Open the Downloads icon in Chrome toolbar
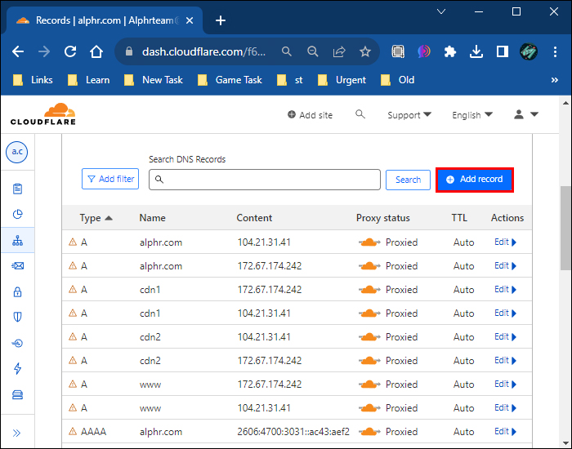 click(x=476, y=51)
